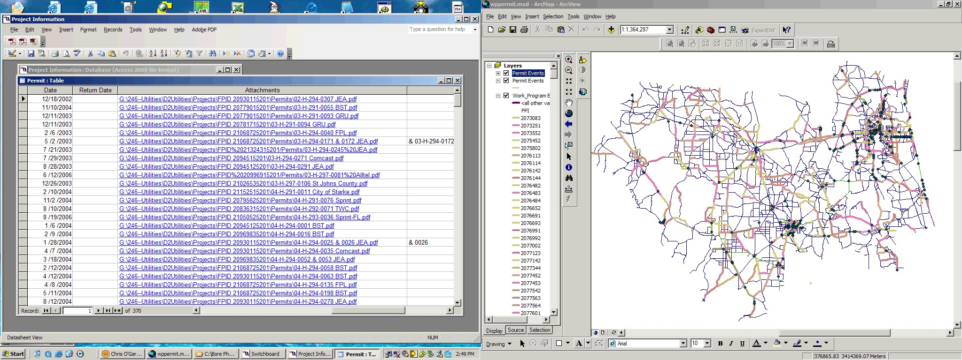Select ArcMap Zoom Out tool
The image size is (962, 360).
pos(569,70)
